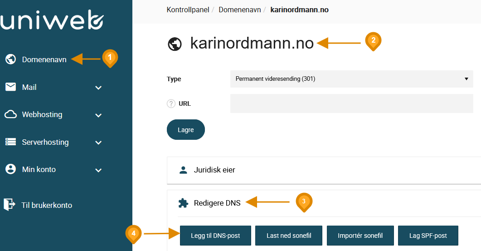Viewport: 481px width, 251px height.
Task: Click the Lagre button
Action: (x=185, y=130)
